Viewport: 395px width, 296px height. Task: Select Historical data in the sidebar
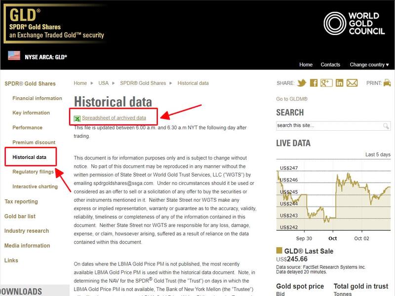(29, 156)
